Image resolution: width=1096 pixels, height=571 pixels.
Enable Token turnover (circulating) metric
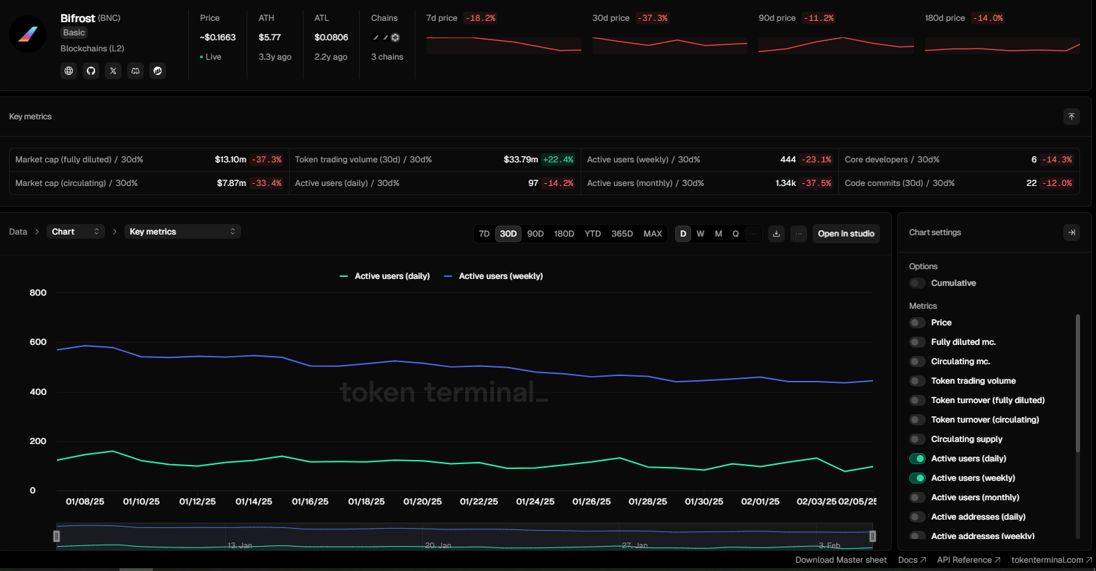point(918,420)
